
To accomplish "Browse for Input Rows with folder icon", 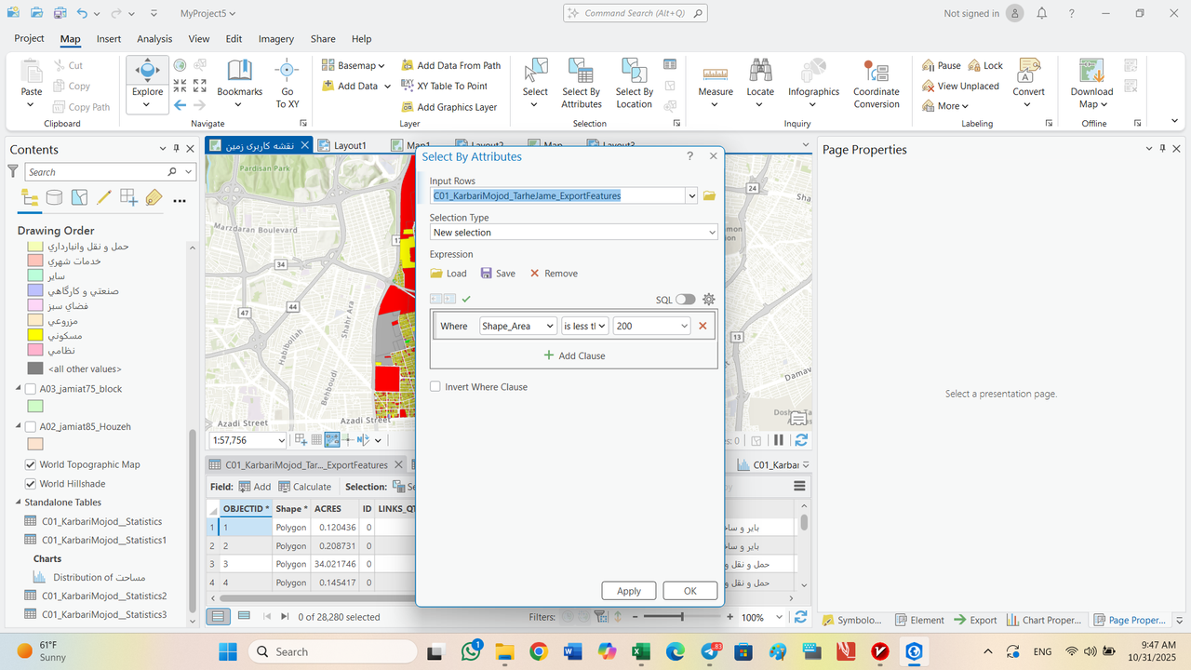I will click(x=709, y=195).
